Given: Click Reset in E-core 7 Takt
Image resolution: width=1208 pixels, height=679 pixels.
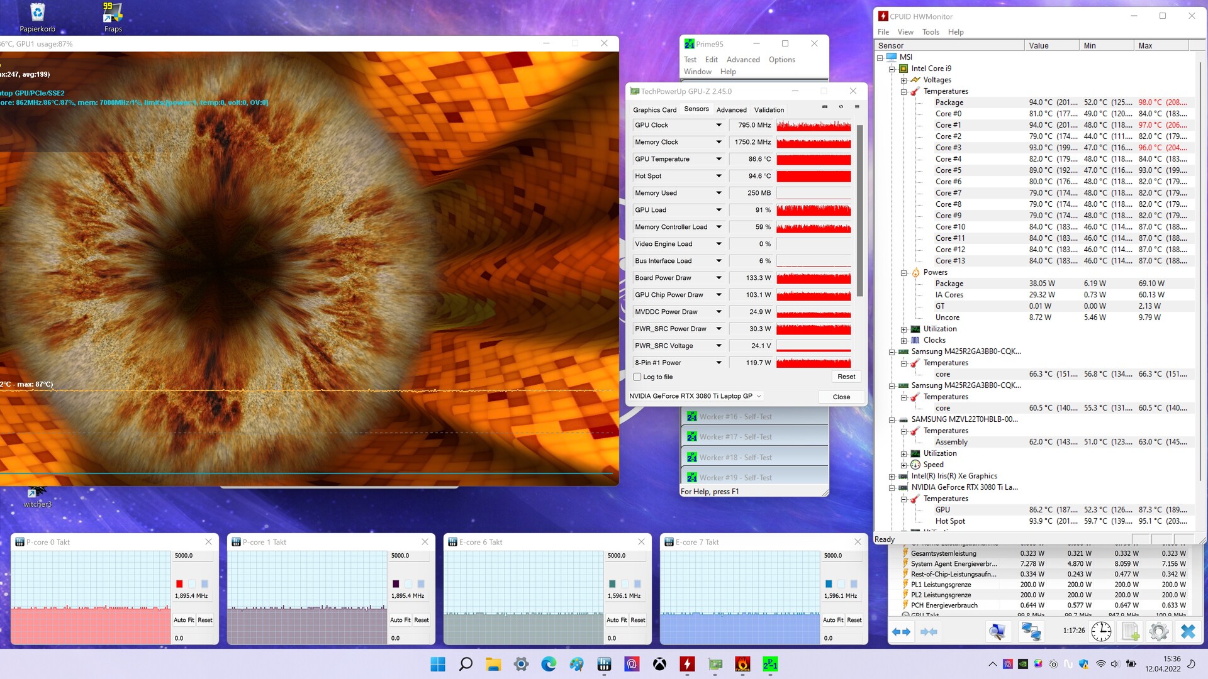Looking at the screenshot, I should [854, 620].
